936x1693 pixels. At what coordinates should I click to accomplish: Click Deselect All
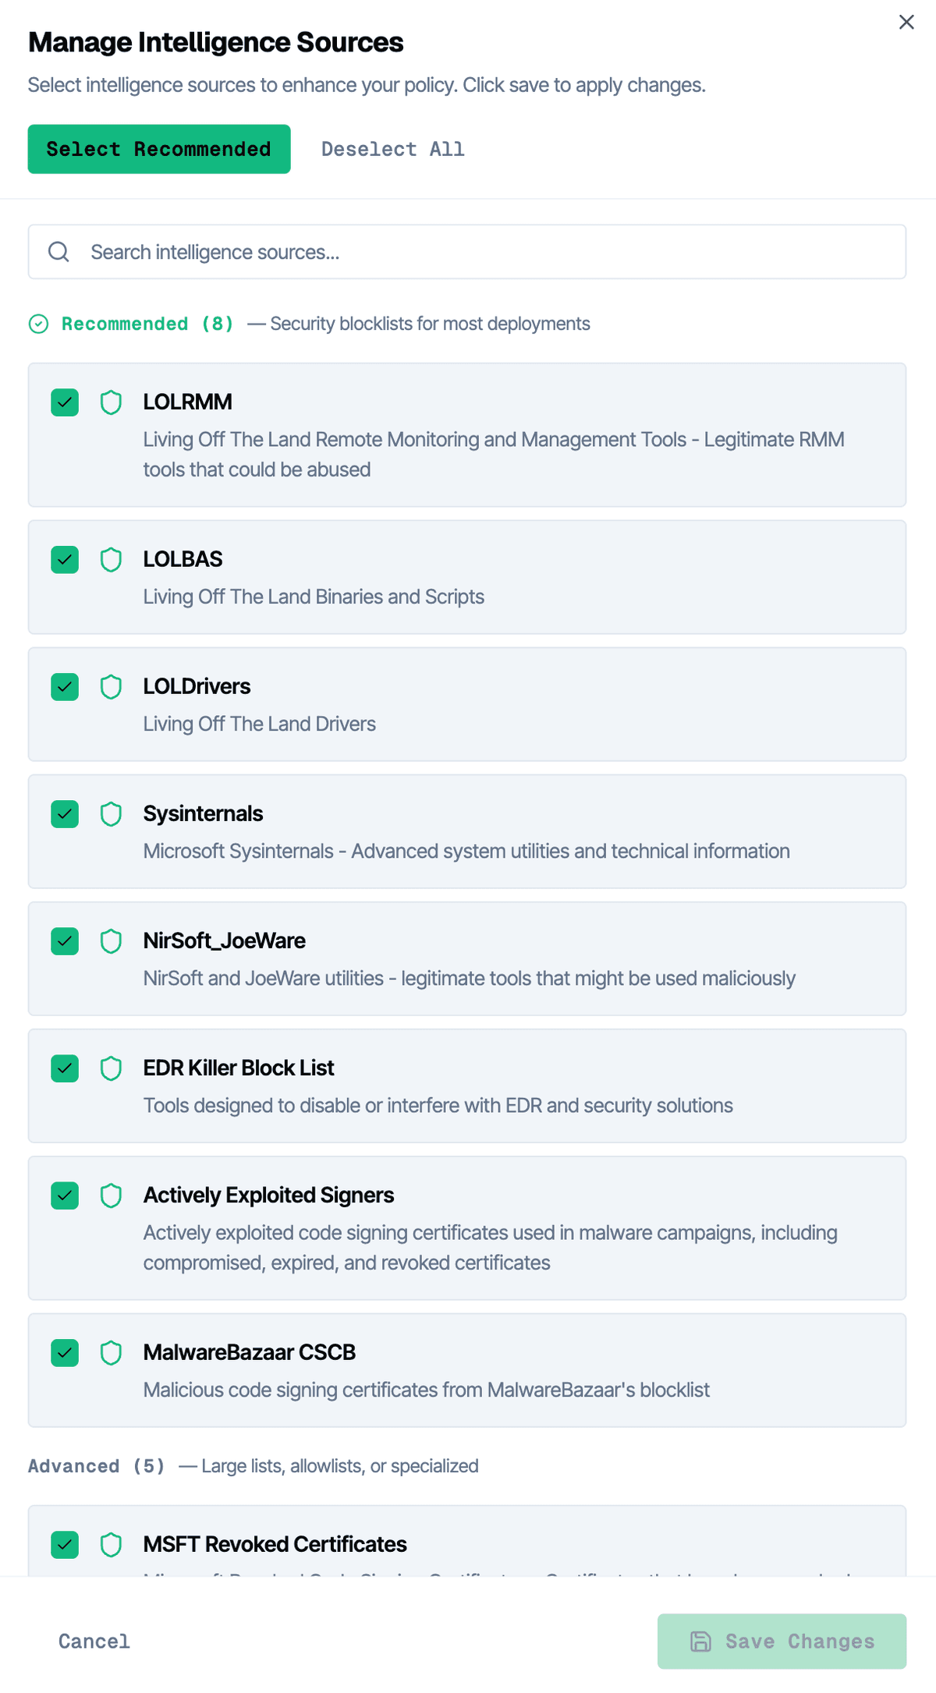pyautogui.click(x=392, y=149)
